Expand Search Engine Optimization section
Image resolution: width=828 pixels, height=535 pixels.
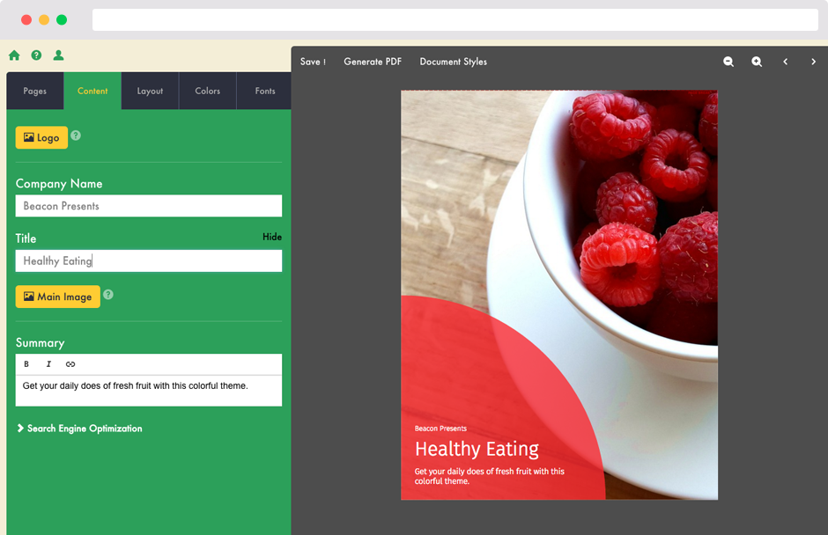click(x=80, y=429)
